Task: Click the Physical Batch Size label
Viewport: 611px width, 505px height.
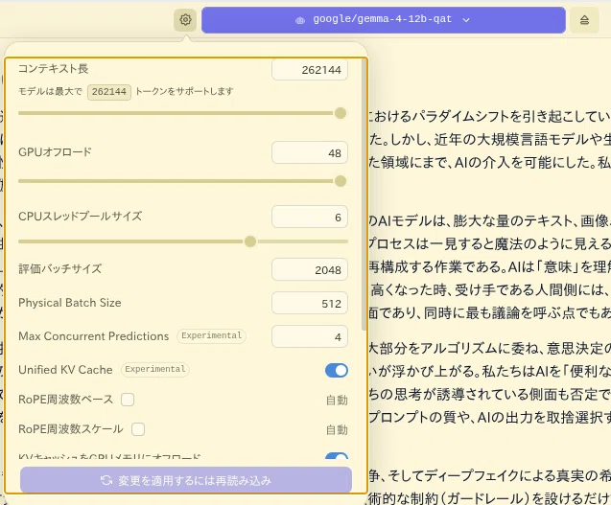Action: click(x=70, y=303)
